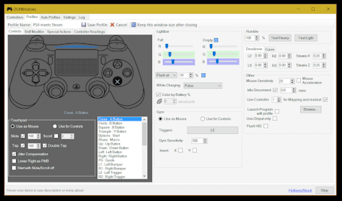Click the Save Profile floppy disk icon
Image resolution: width=342 pixels, height=201 pixels.
tap(84, 25)
